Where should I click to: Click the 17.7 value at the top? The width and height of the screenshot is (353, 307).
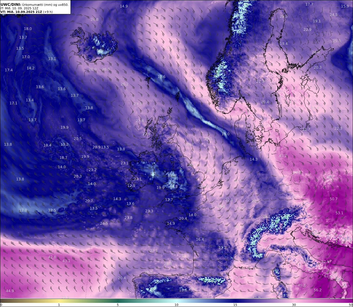(x=309, y=4)
